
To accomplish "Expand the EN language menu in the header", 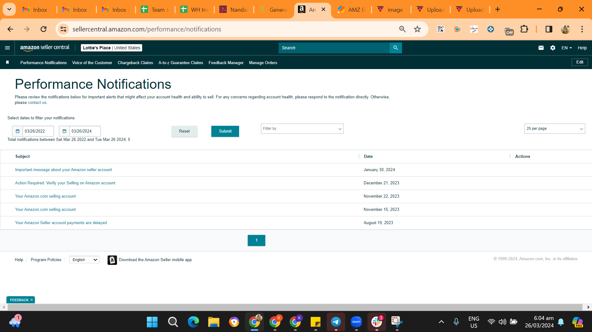I will click(566, 48).
